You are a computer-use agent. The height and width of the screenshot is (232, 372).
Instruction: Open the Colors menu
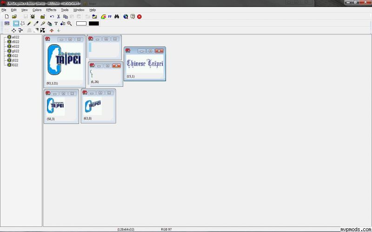[x=37, y=10]
